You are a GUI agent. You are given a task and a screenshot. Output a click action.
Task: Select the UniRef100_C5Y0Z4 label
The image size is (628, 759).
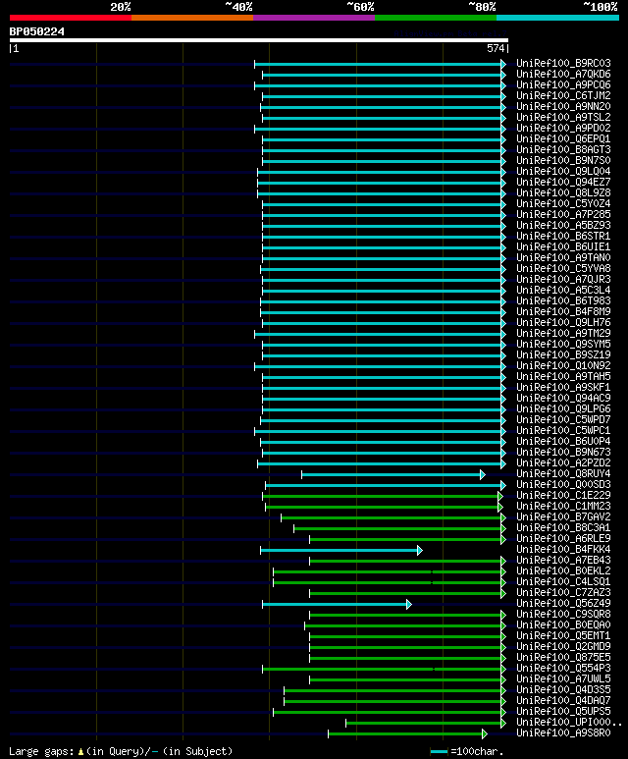(563, 204)
